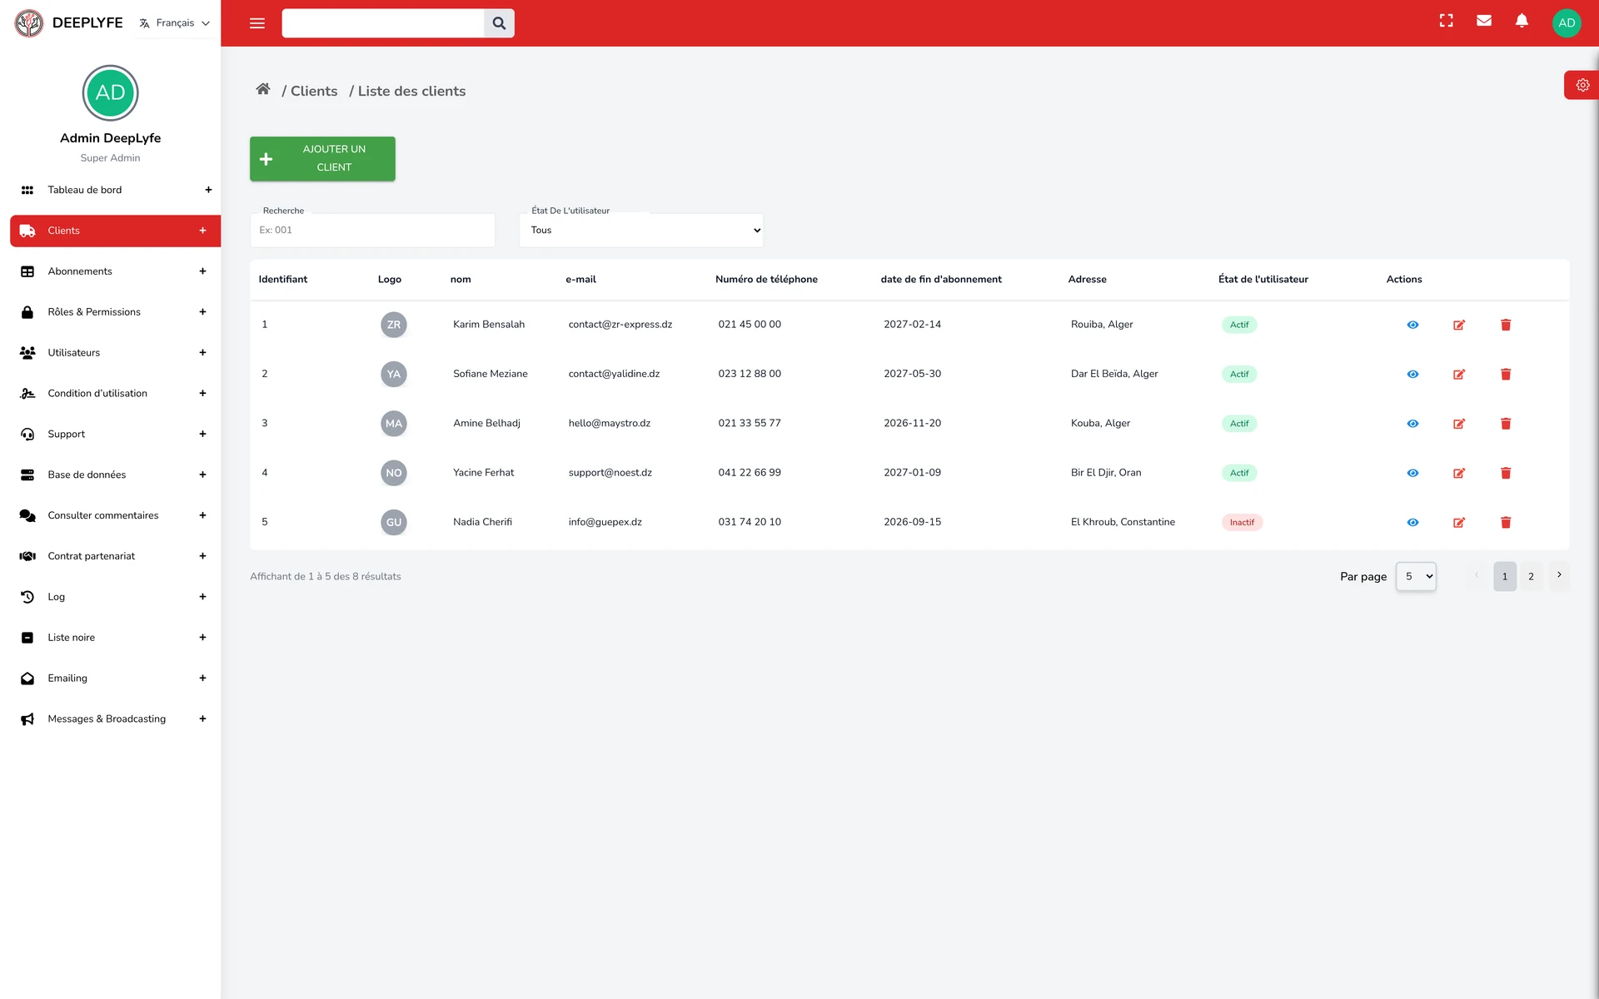Image resolution: width=1599 pixels, height=999 pixels.
Task: Edit Yacine Ferhat's record
Action: tap(1459, 473)
